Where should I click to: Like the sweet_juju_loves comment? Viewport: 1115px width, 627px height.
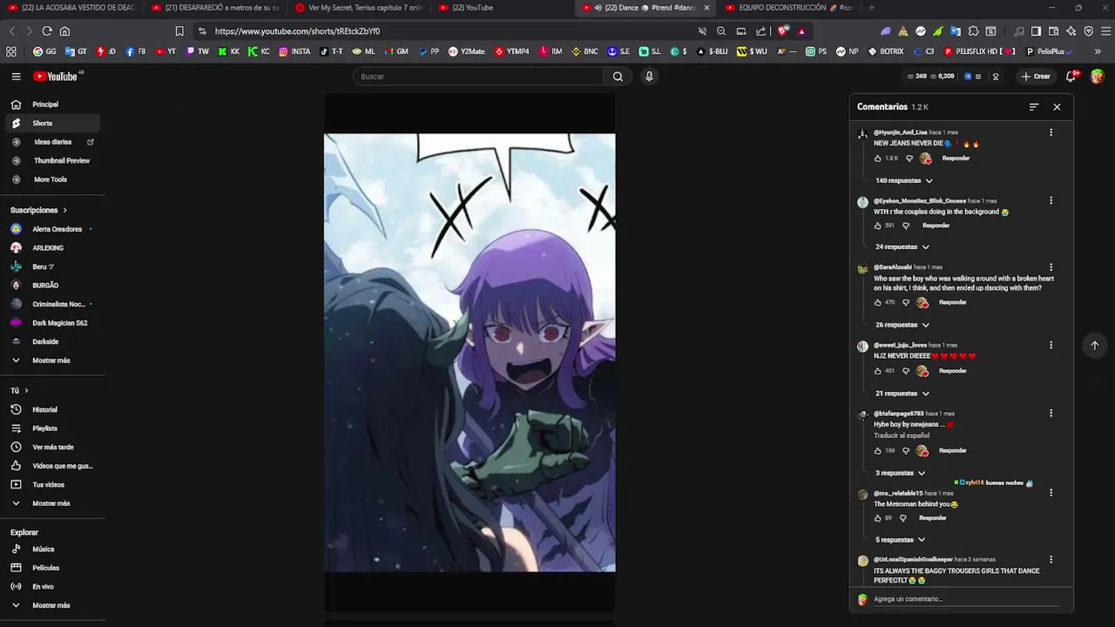pos(877,371)
